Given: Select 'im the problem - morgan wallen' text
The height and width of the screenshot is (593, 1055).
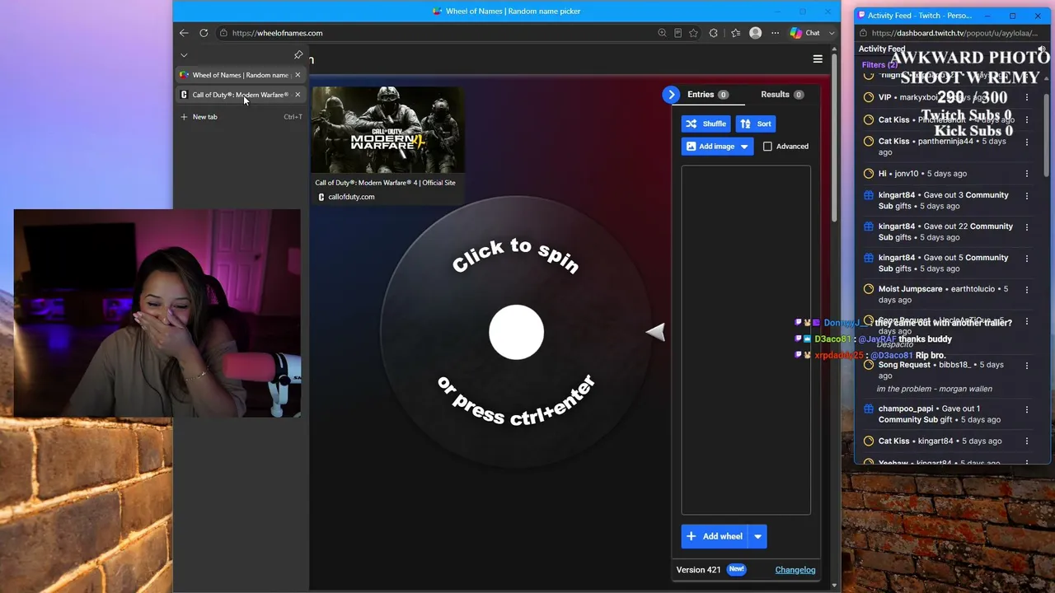Looking at the screenshot, I should 935,389.
